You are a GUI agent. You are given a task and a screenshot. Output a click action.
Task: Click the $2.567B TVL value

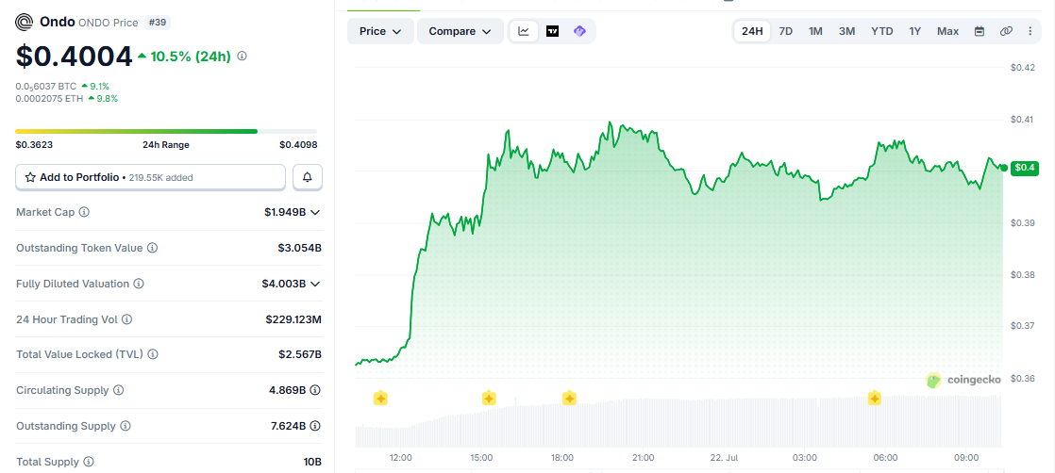(300, 354)
